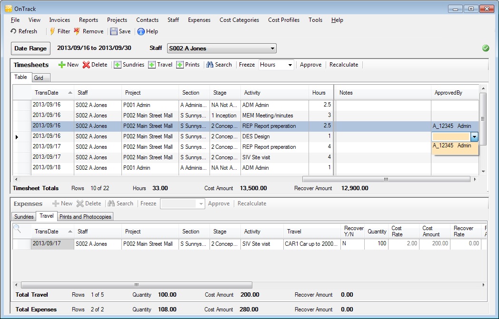Add a Travel entry to timesheets
This screenshot has width=499, height=319.
pos(160,65)
